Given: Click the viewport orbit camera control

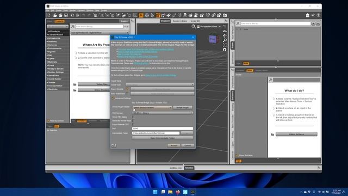Looking at the screenshot, I should coord(225,31).
